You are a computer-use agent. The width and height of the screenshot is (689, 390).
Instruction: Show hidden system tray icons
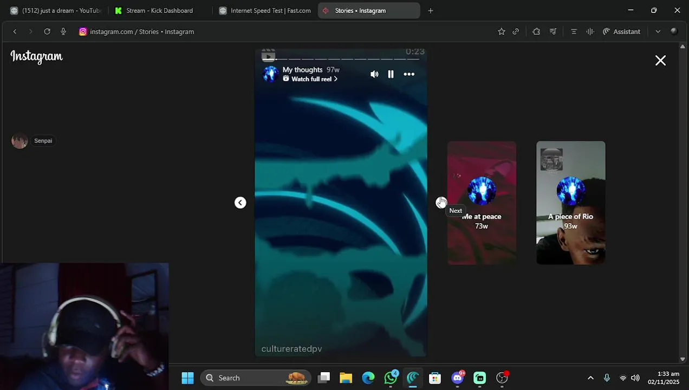click(590, 378)
